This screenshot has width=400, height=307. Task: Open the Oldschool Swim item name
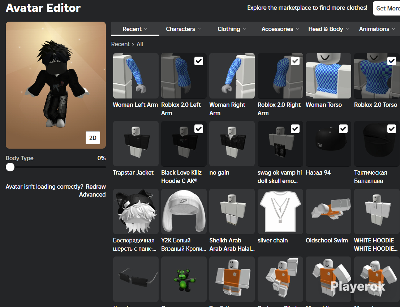point(327,240)
